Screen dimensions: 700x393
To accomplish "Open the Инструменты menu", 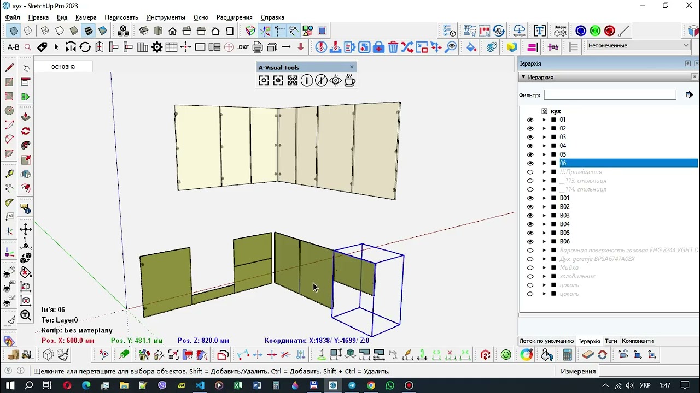I will [x=166, y=17].
